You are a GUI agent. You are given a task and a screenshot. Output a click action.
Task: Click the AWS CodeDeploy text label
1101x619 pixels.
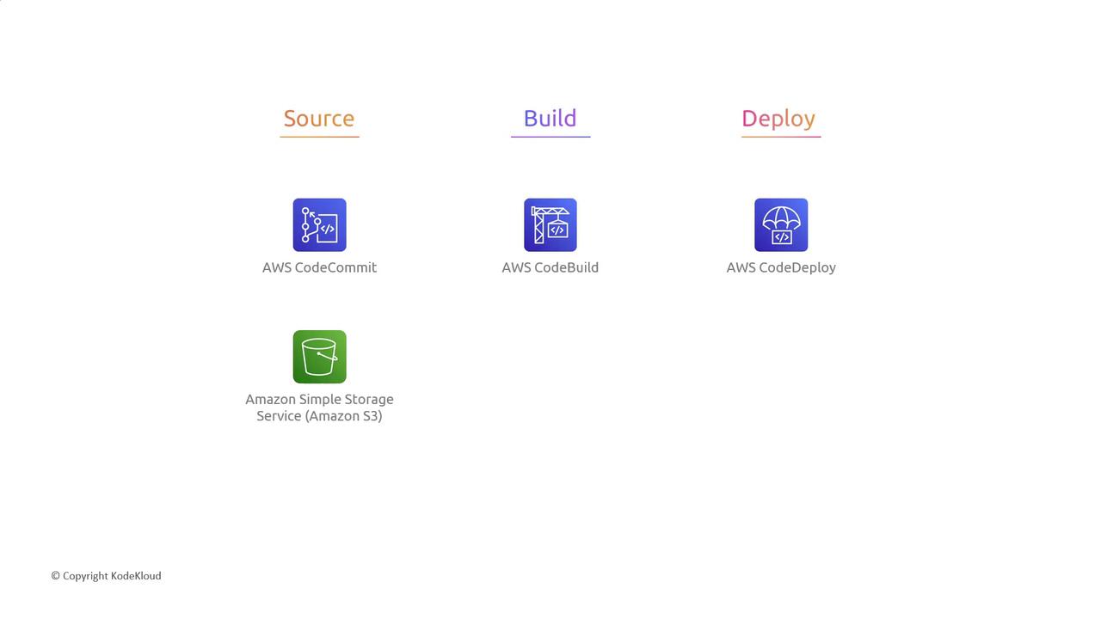click(x=781, y=267)
